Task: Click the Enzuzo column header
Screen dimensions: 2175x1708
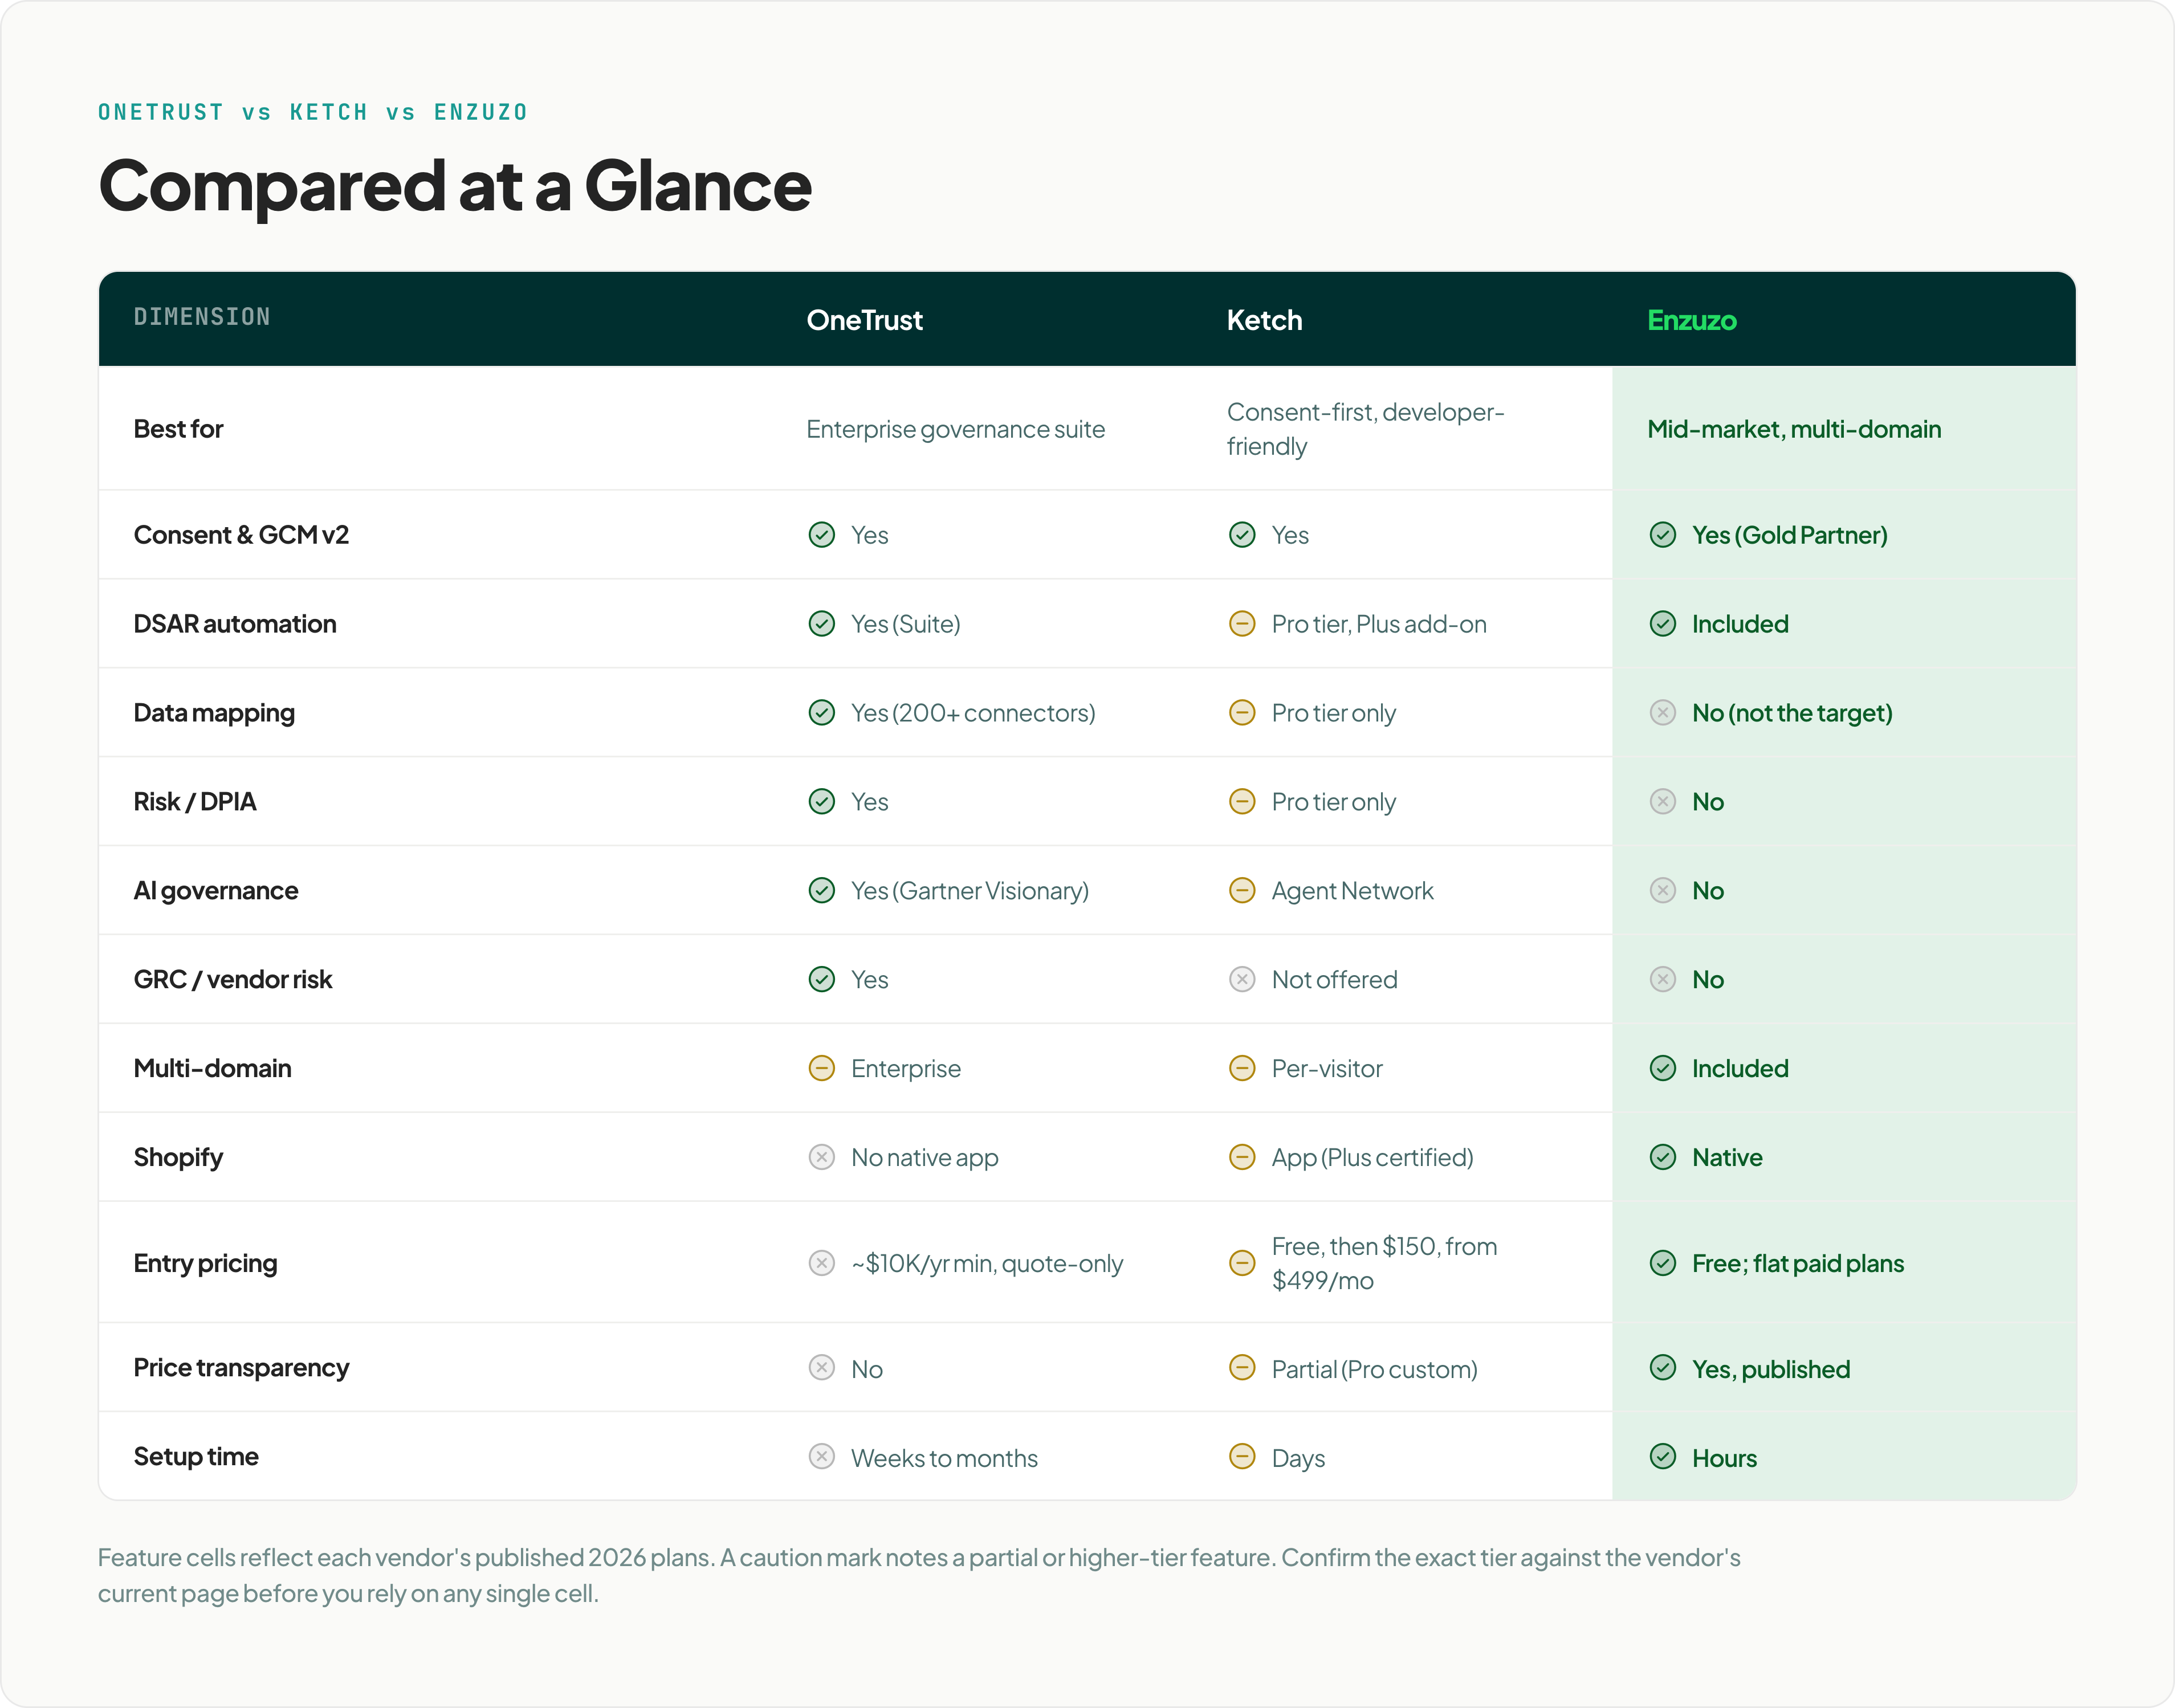Action: [1692, 320]
